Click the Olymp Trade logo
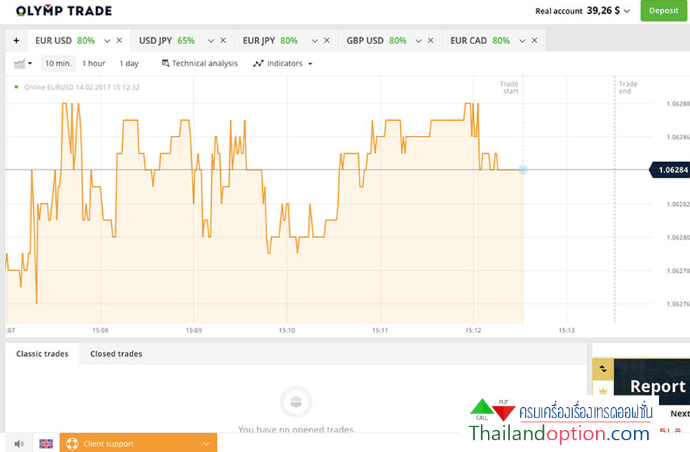Image resolution: width=690 pixels, height=452 pixels. click(x=63, y=10)
